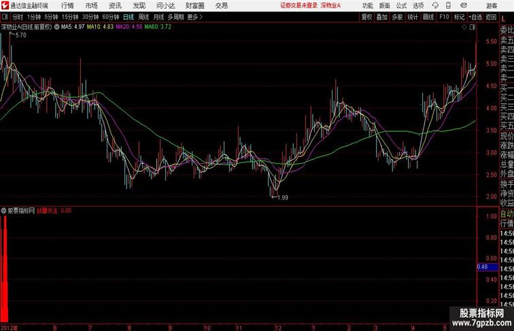Click the 现价 row in right panel
514x331 pixels.
click(507, 136)
